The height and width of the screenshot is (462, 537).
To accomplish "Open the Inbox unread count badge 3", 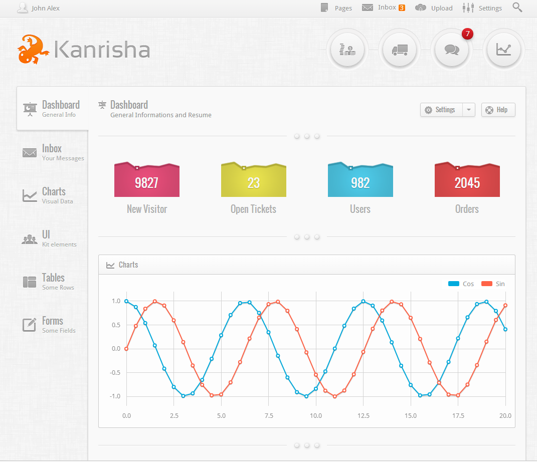I will [402, 8].
